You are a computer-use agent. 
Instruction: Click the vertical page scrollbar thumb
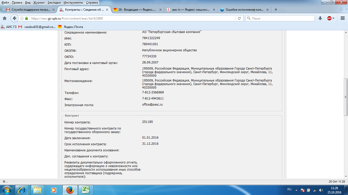click(346, 97)
